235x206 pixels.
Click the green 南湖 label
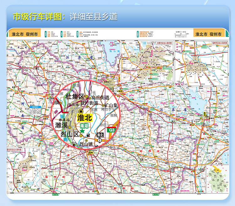84,125
